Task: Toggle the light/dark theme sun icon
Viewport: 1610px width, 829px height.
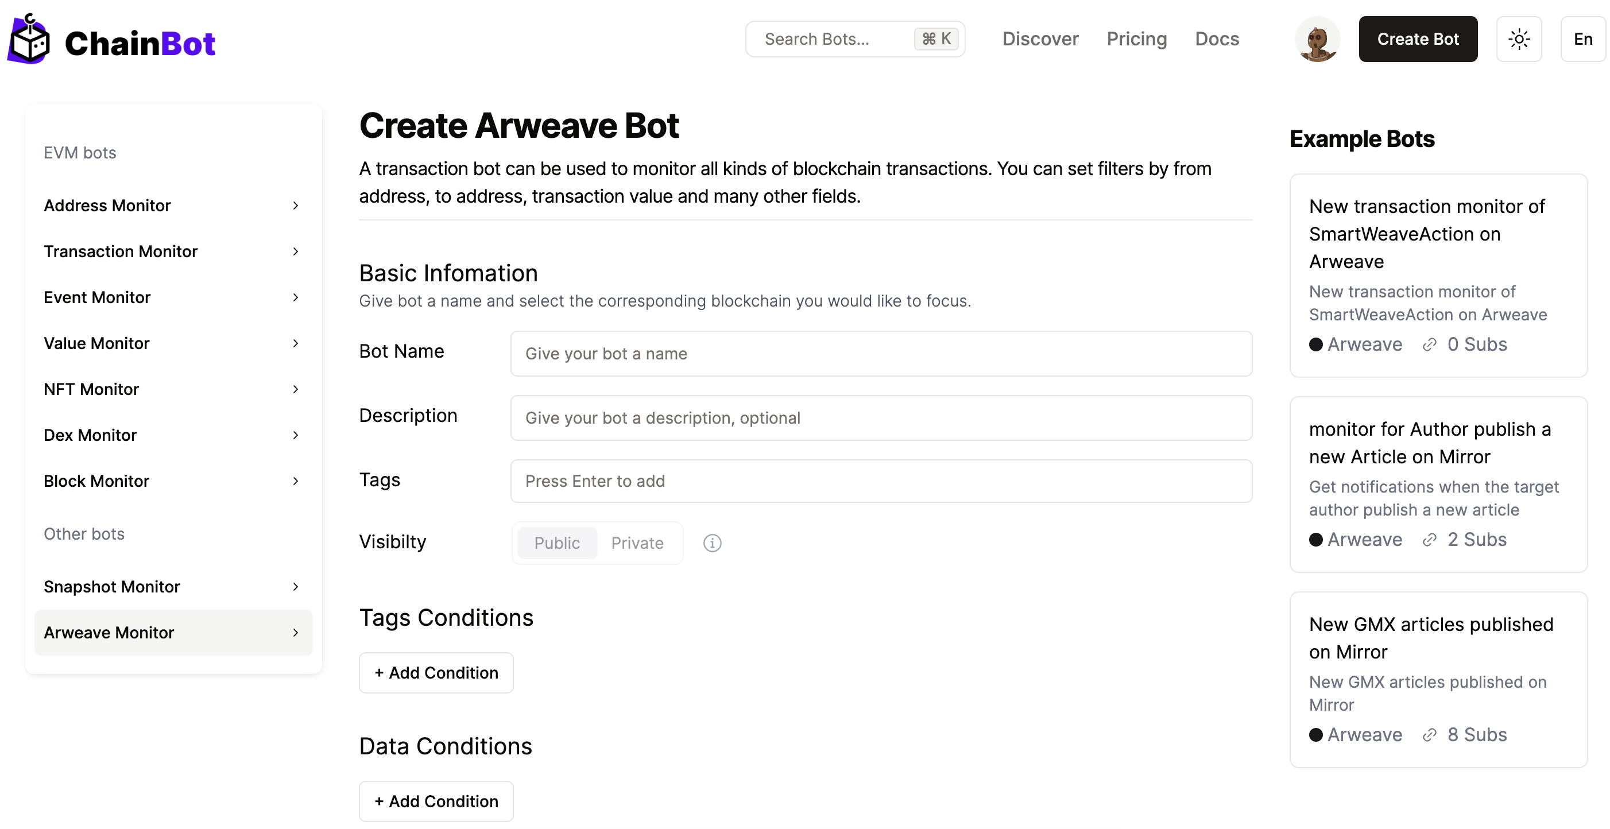Action: click(1519, 40)
